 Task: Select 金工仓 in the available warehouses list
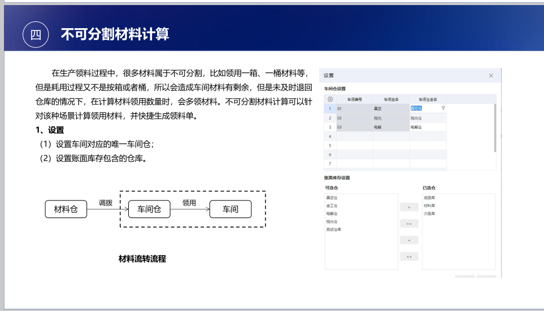tap(332, 206)
